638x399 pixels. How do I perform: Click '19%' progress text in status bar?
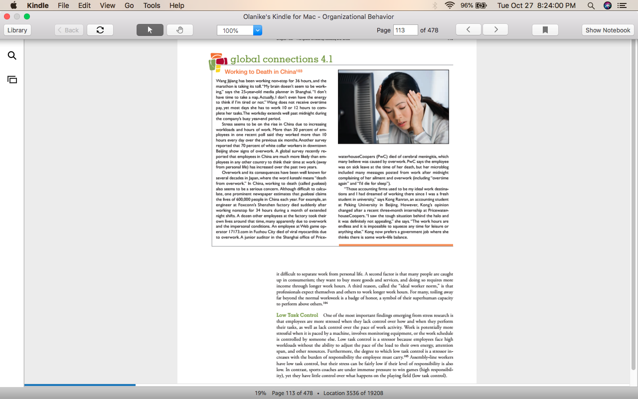pos(260,393)
